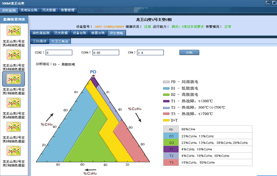Select the 油色谱监测 tab

click(x=42, y=33)
